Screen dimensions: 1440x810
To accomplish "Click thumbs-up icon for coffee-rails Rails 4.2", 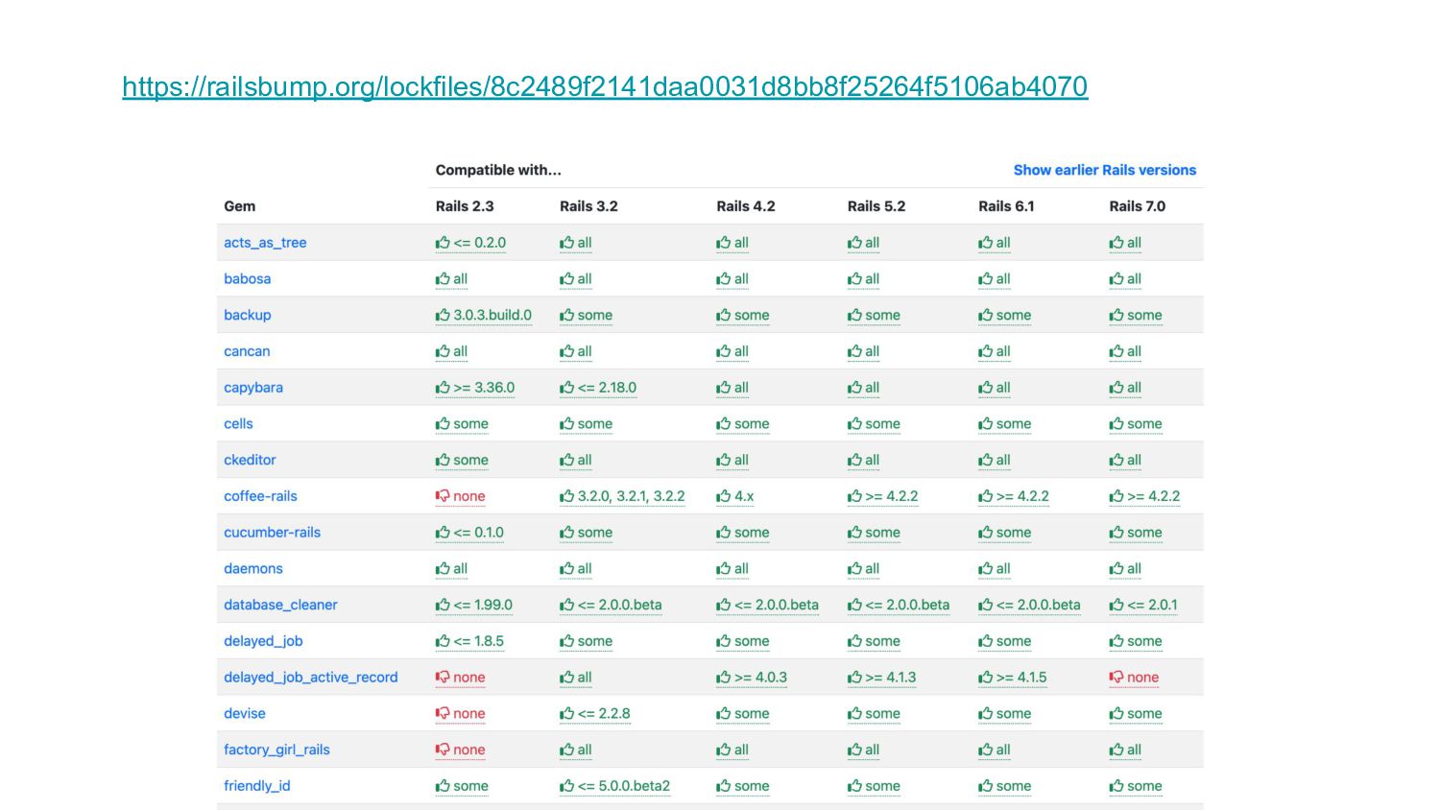I will click(723, 496).
